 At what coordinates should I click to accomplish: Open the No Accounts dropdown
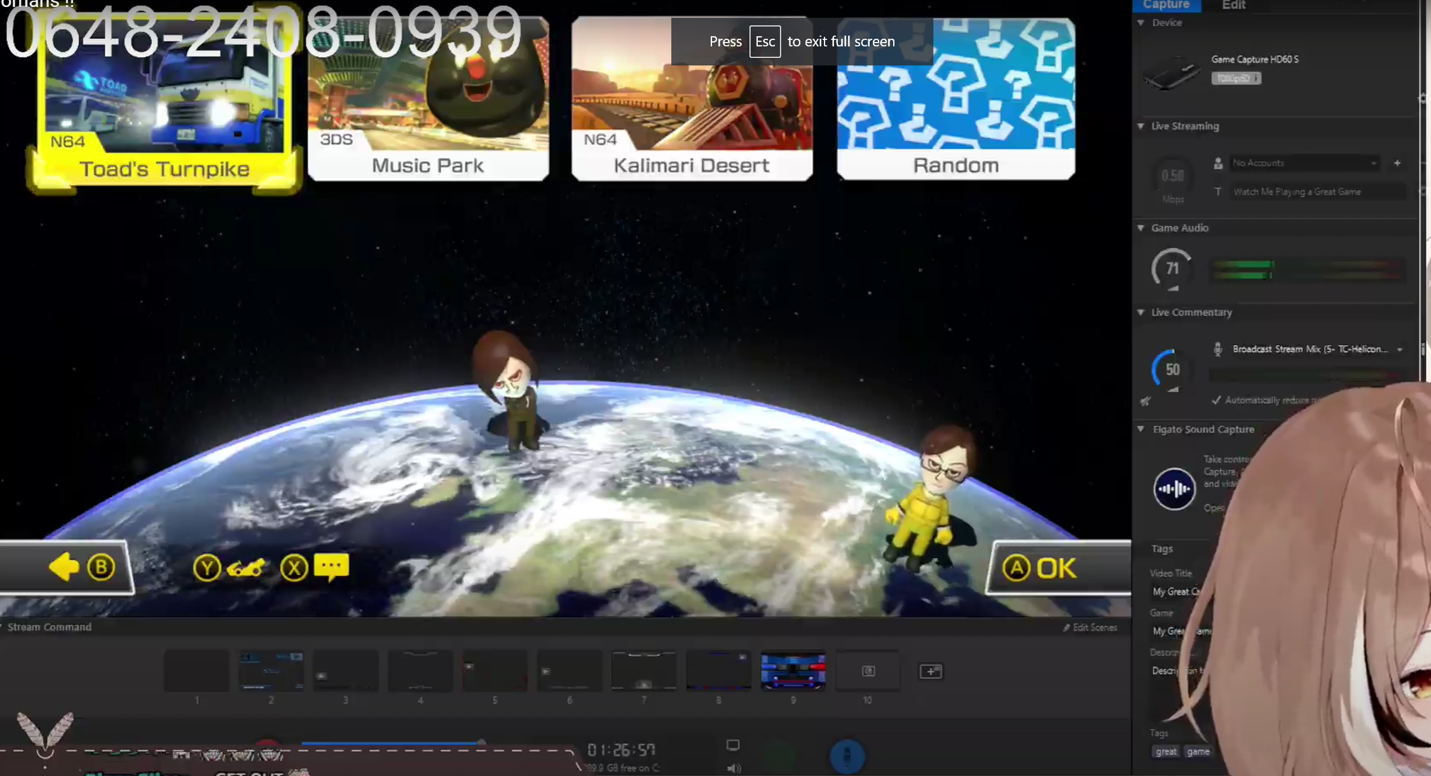pyautogui.click(x=1304, y=163)
